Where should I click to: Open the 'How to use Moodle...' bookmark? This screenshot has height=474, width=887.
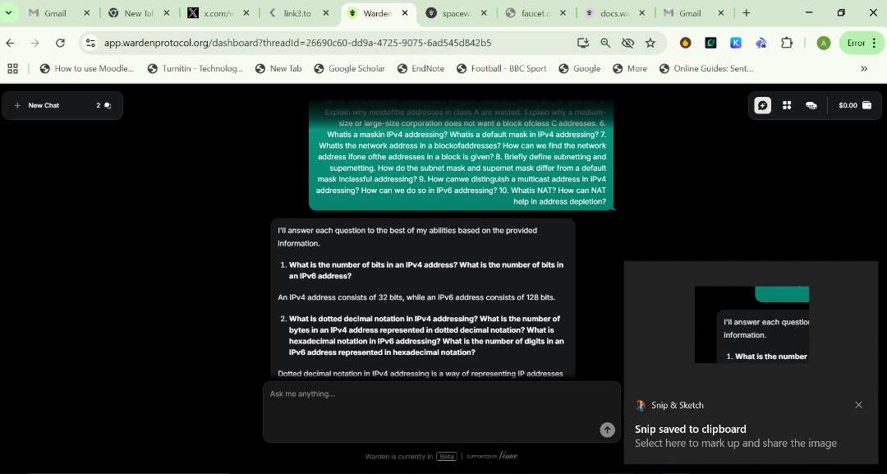tap(87, 68)
